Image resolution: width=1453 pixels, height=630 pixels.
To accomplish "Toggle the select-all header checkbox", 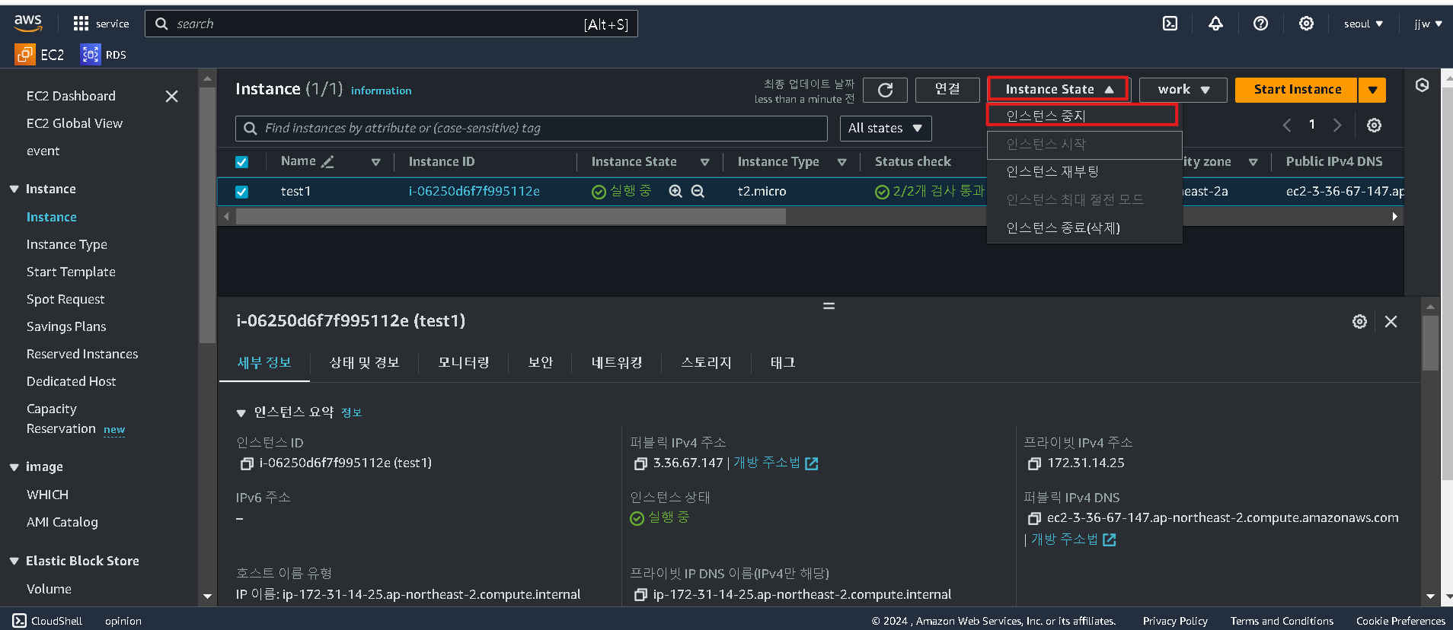I will 241,162.
